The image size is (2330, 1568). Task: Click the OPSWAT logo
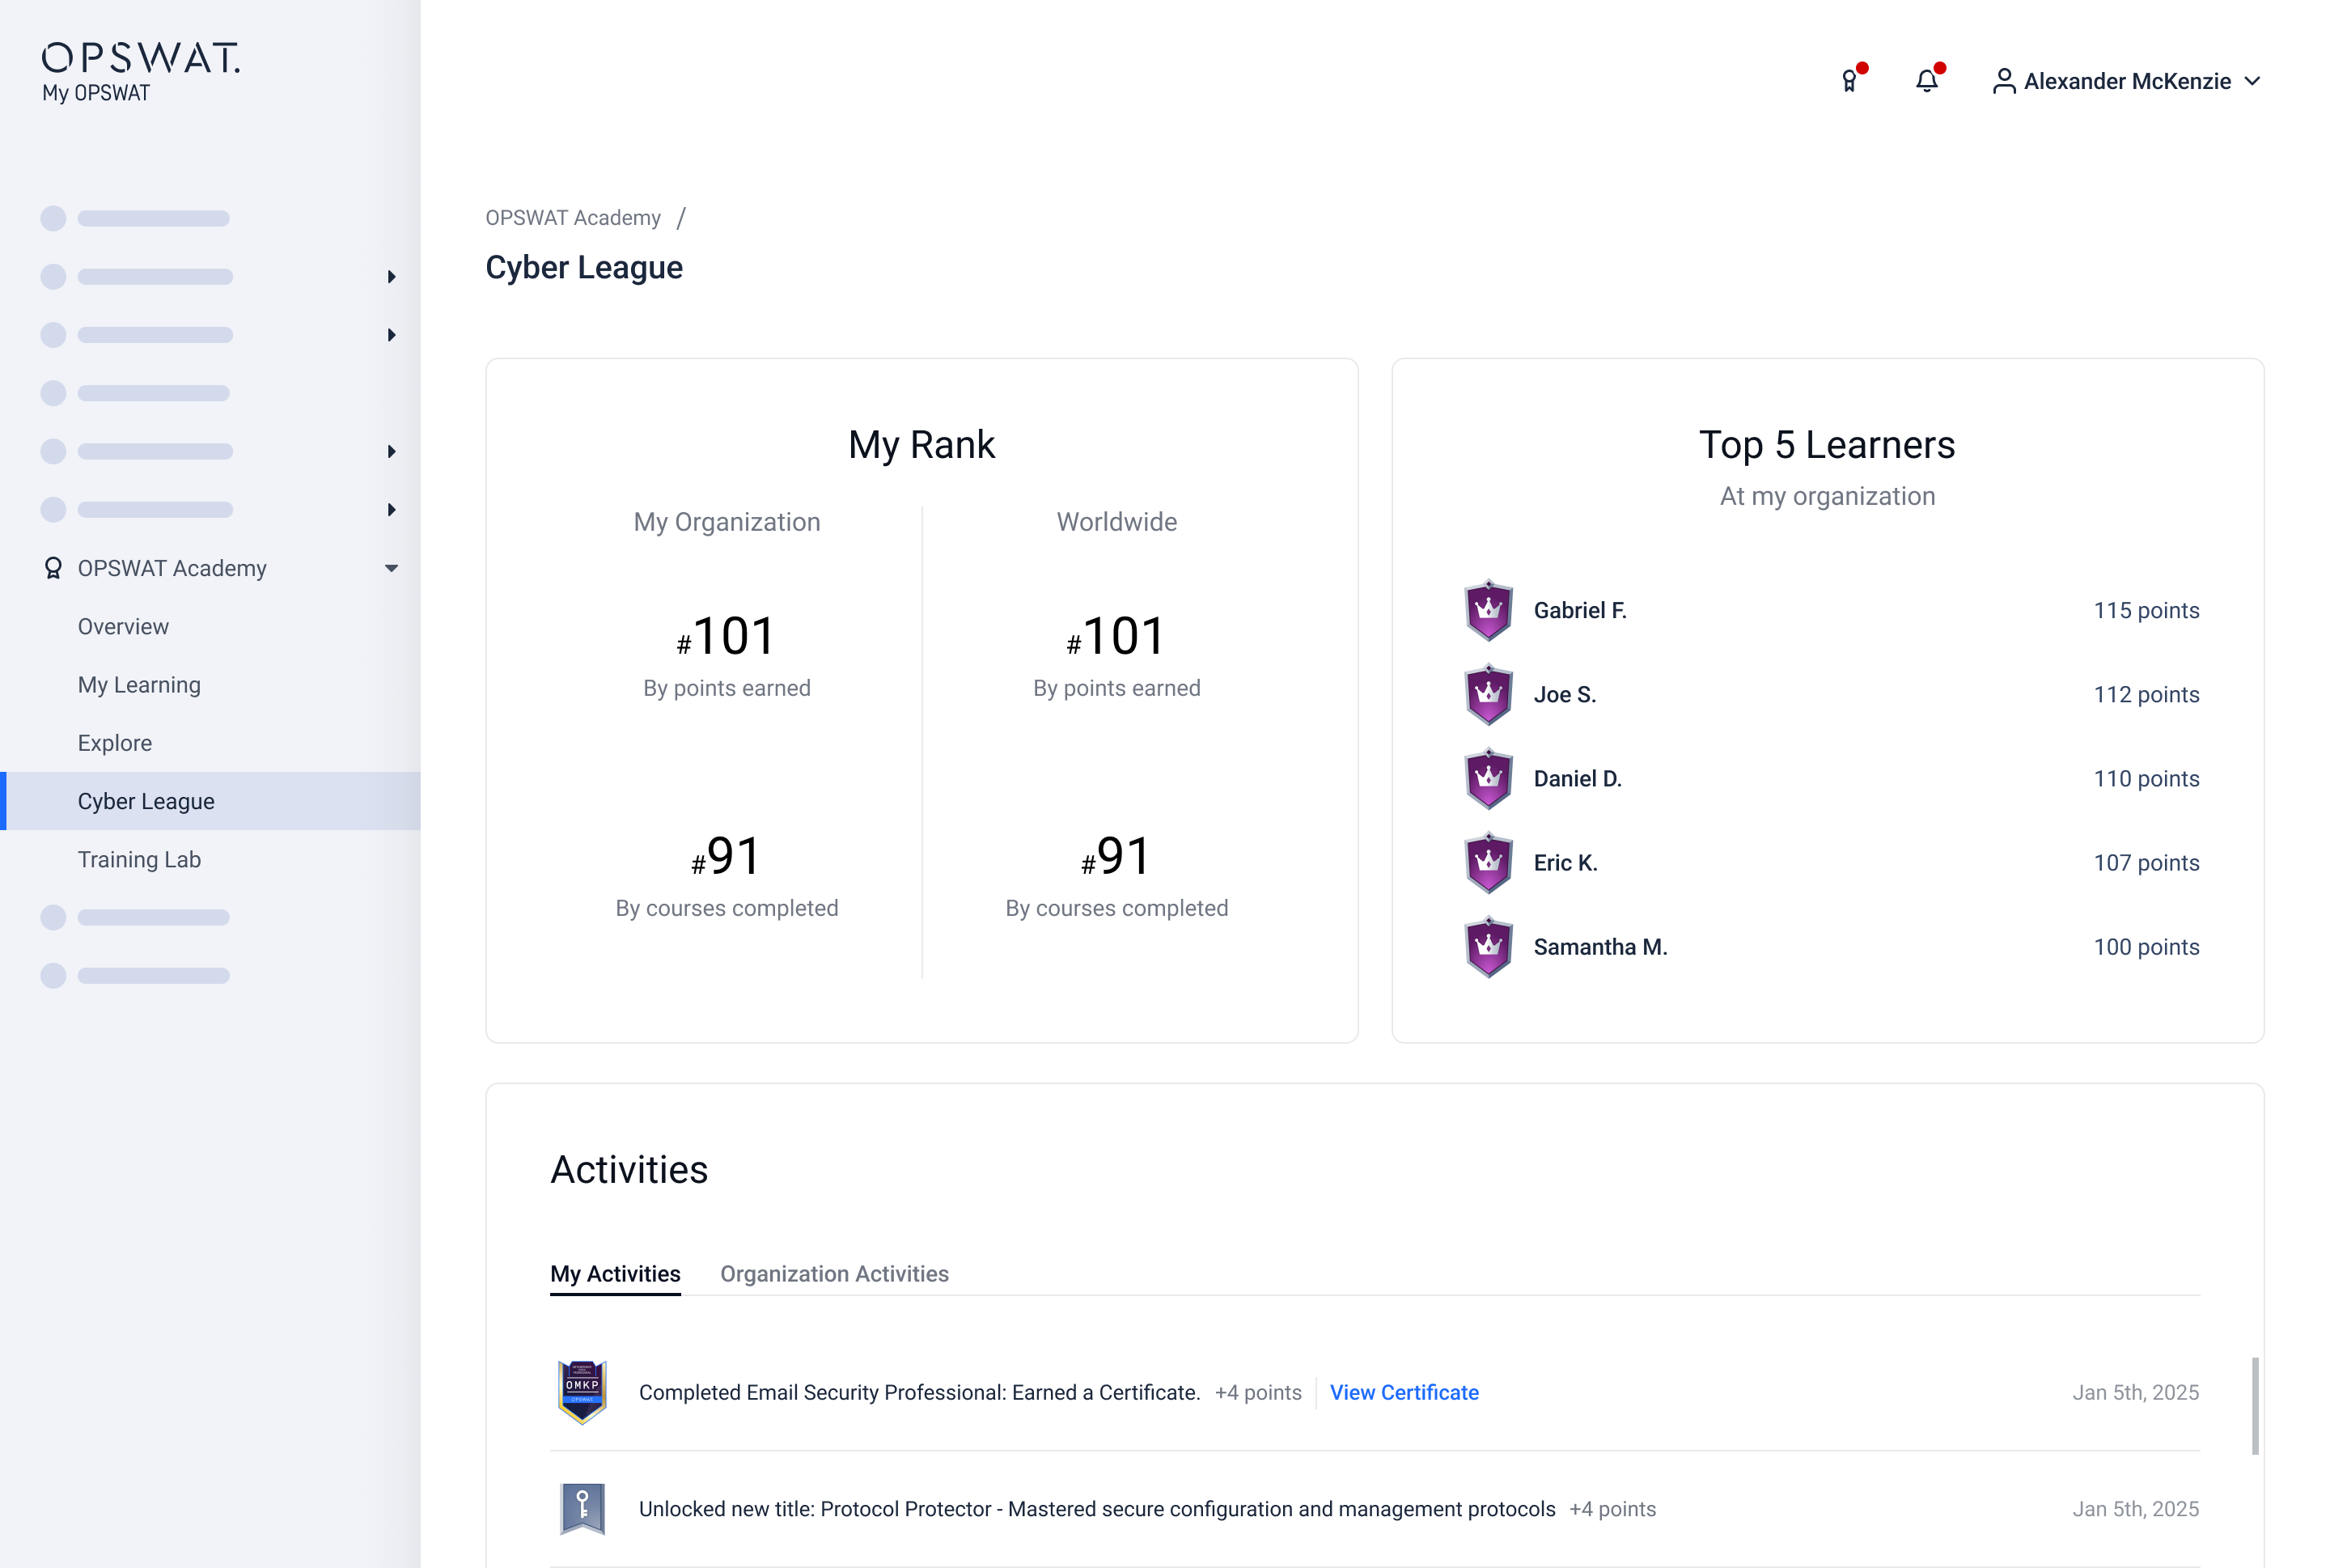[140, 58]
